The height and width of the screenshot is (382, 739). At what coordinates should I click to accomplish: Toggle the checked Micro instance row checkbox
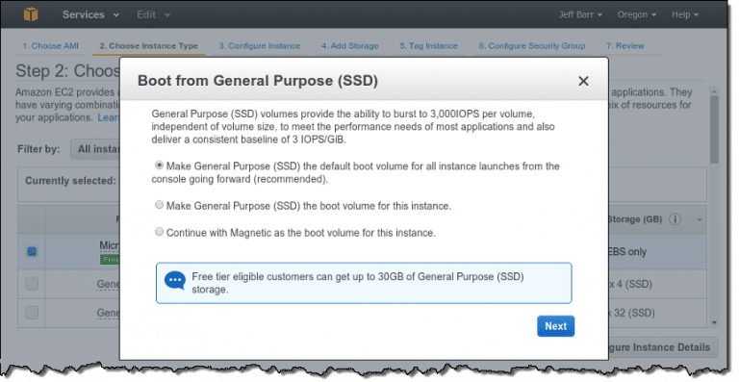(x=32, y=251)
